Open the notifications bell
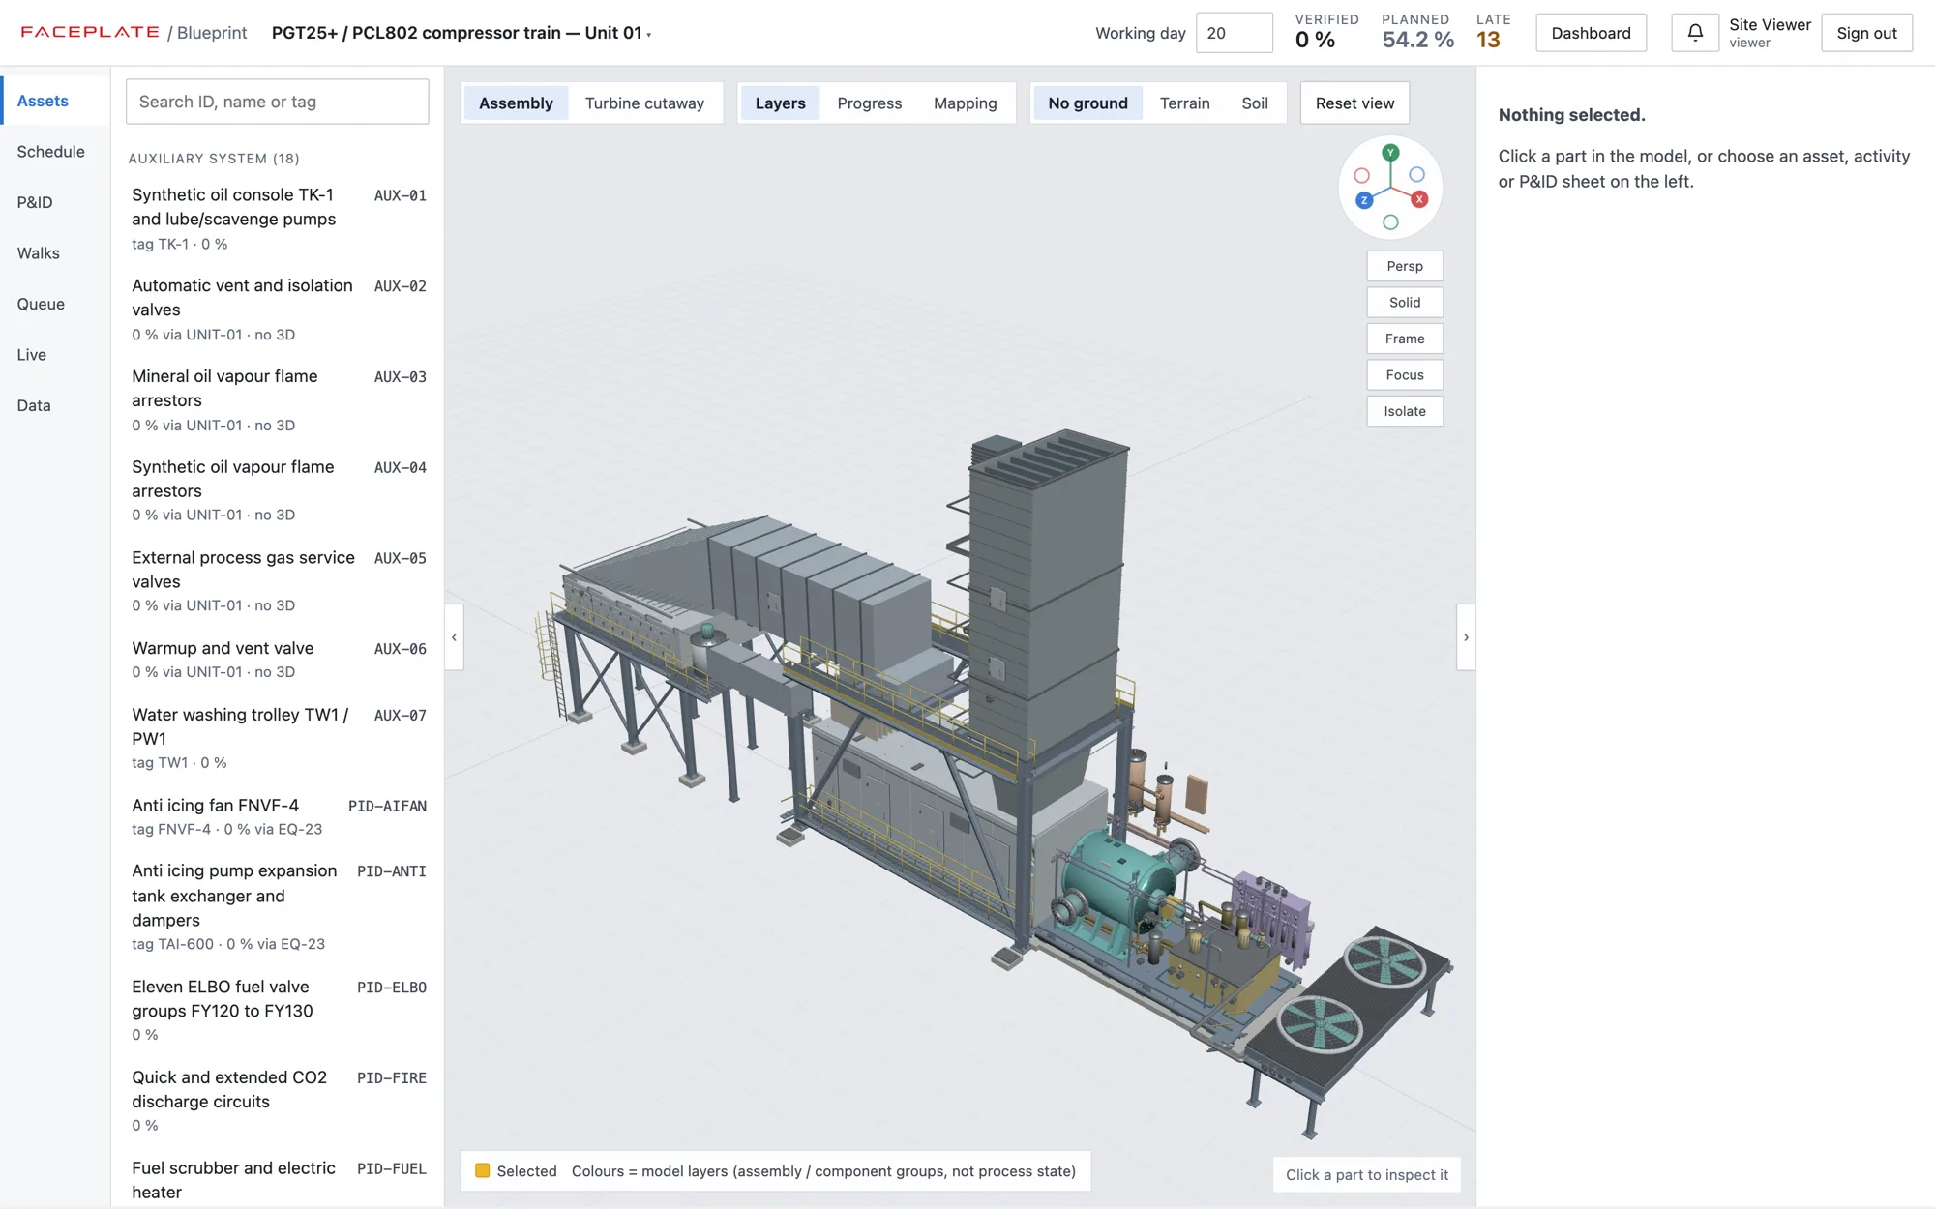The image size is (1935, 1209). 1695,33
